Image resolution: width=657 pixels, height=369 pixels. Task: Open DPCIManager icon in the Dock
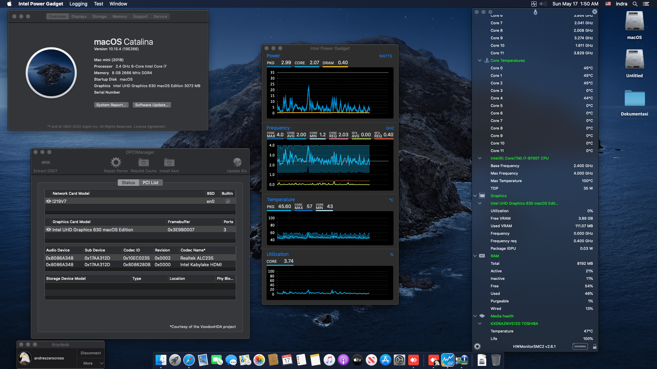[462, 360]
